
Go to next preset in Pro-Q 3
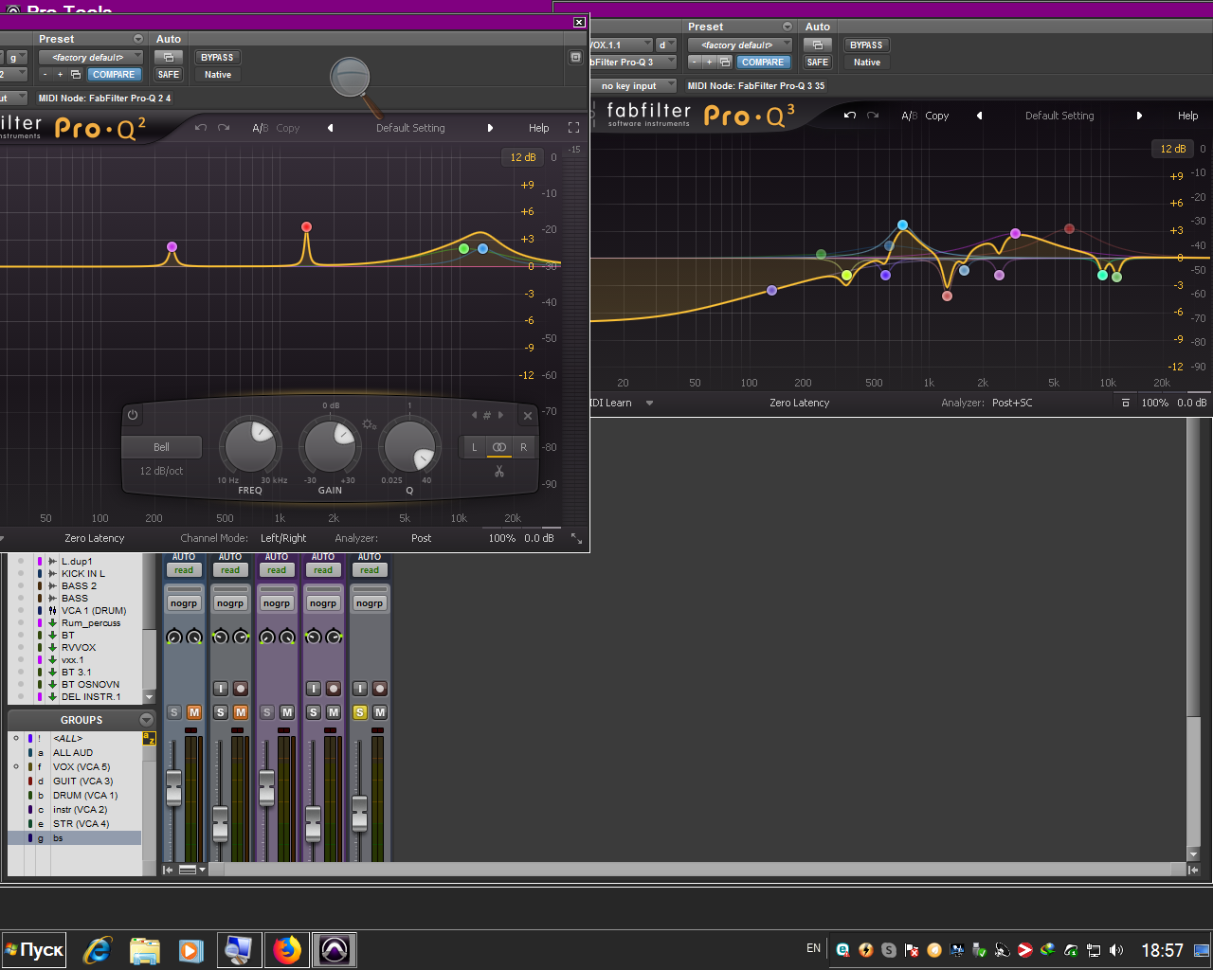[1139, 116]
